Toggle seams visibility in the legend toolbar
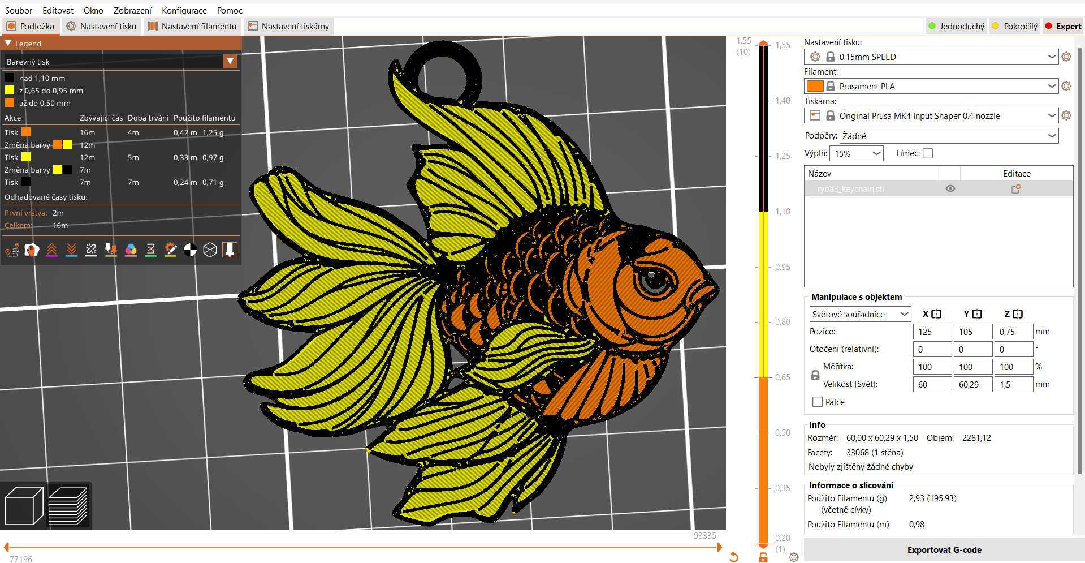The height and width of the screenshot is (563, 1085). tap(91, 250)
